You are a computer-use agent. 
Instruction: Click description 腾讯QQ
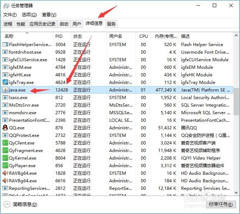(189, 128)
